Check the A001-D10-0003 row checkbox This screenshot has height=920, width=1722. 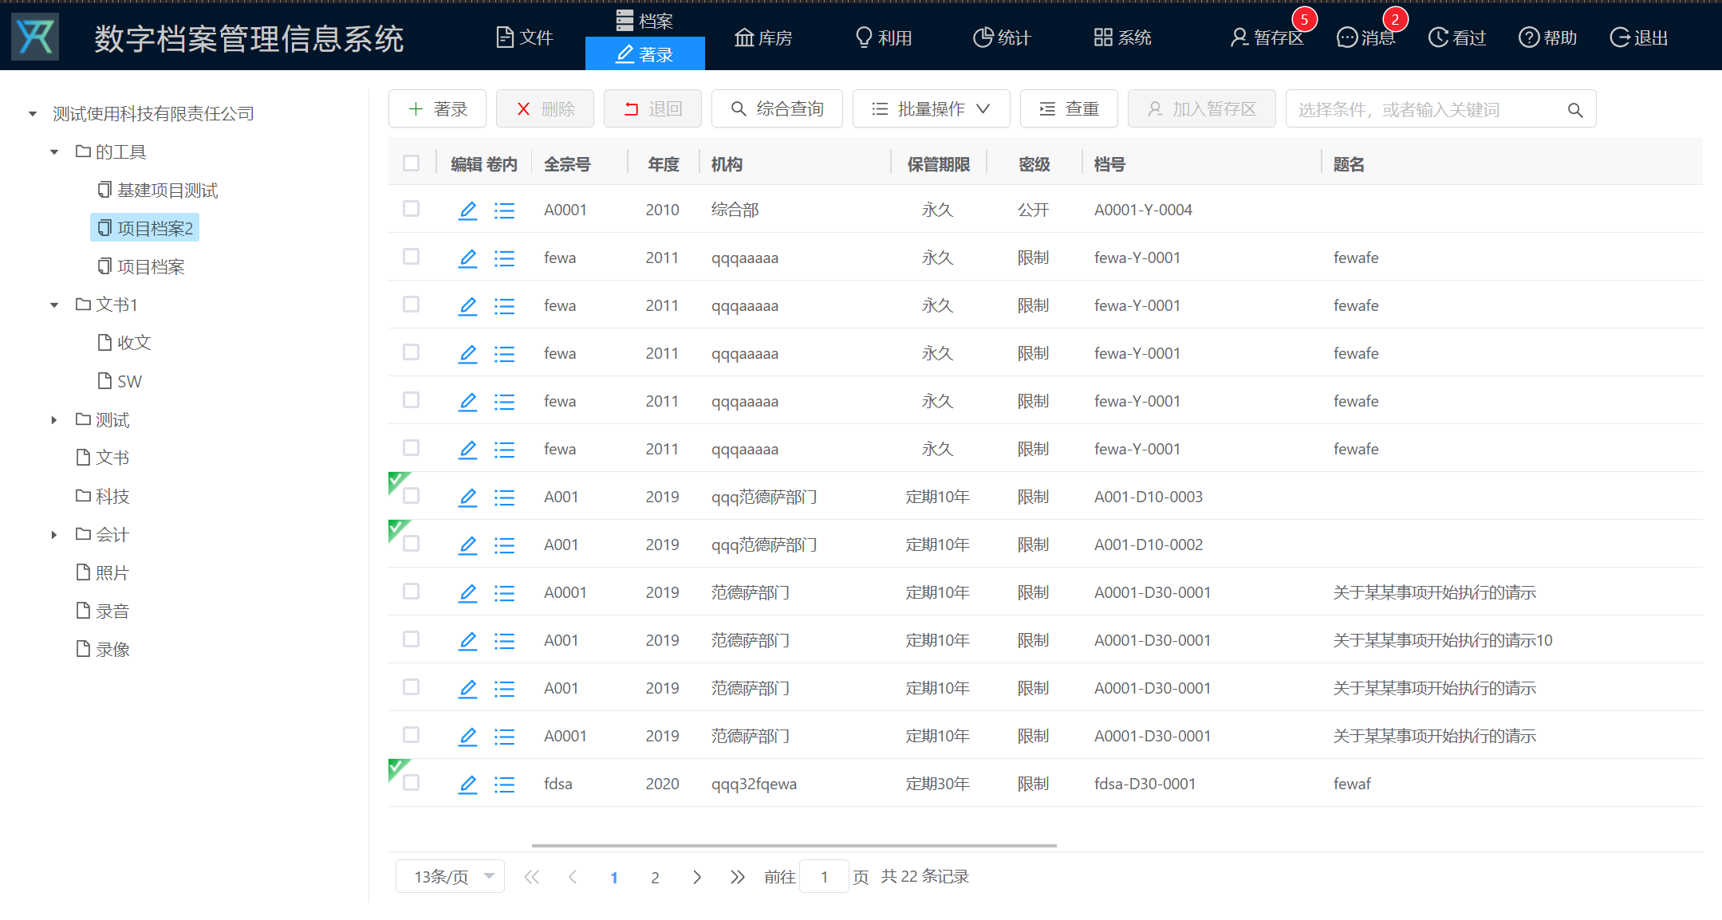411,496
